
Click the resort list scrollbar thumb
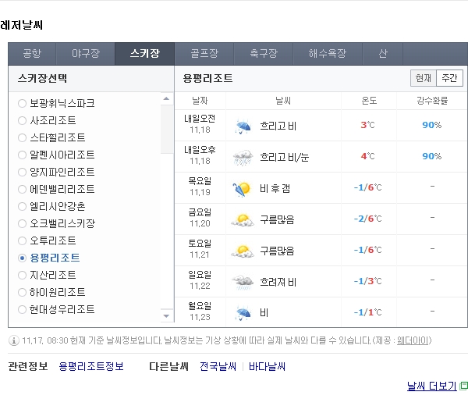pyautogui.click(x=167, y=129)
